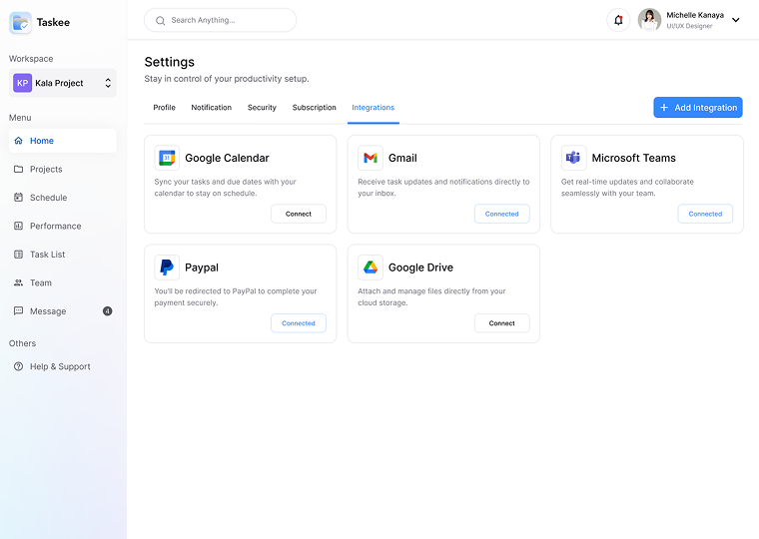Click the Microsoft Teams card title
Image resolution: width=759 pixels, height=539 pixels.
pos(633,159)
